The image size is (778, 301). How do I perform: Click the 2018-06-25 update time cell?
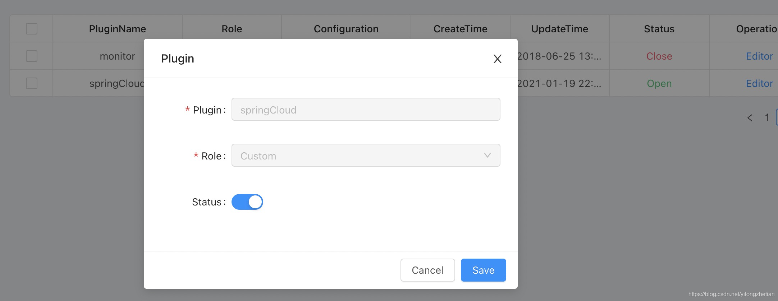tap(559, 56)
